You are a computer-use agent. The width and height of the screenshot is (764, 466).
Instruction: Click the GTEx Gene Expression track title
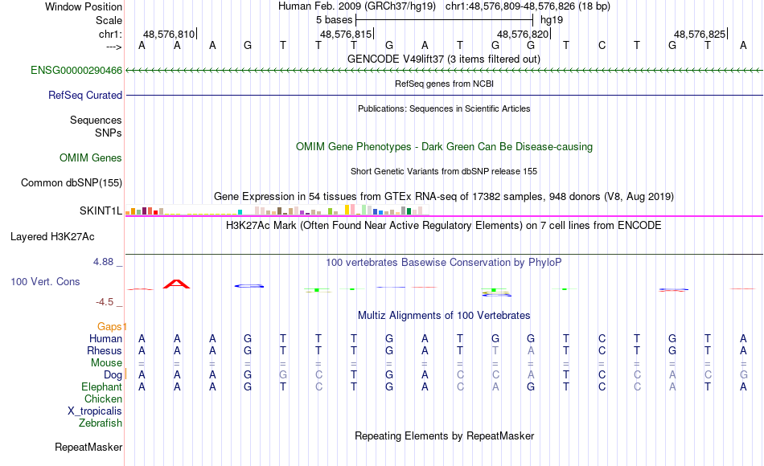coord(444,196)
